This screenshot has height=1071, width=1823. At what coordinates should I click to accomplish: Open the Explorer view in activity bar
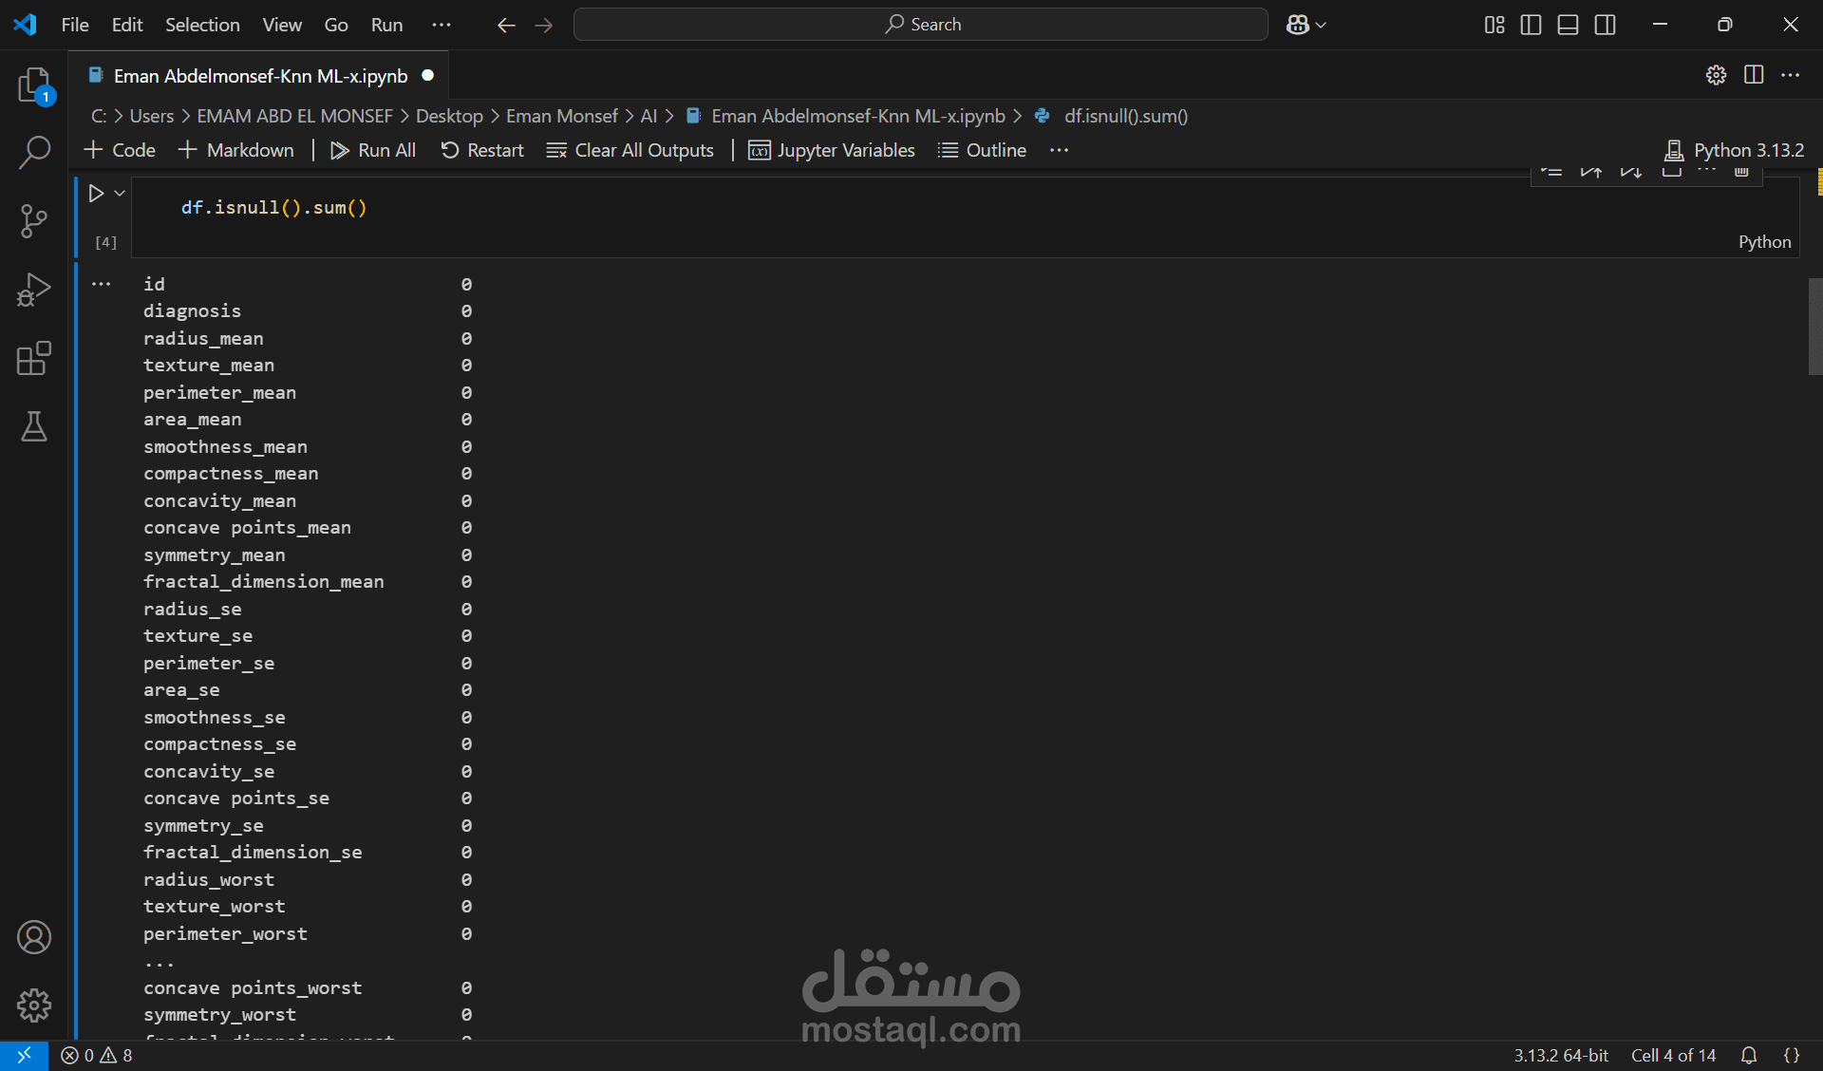(x=34, y=85)
